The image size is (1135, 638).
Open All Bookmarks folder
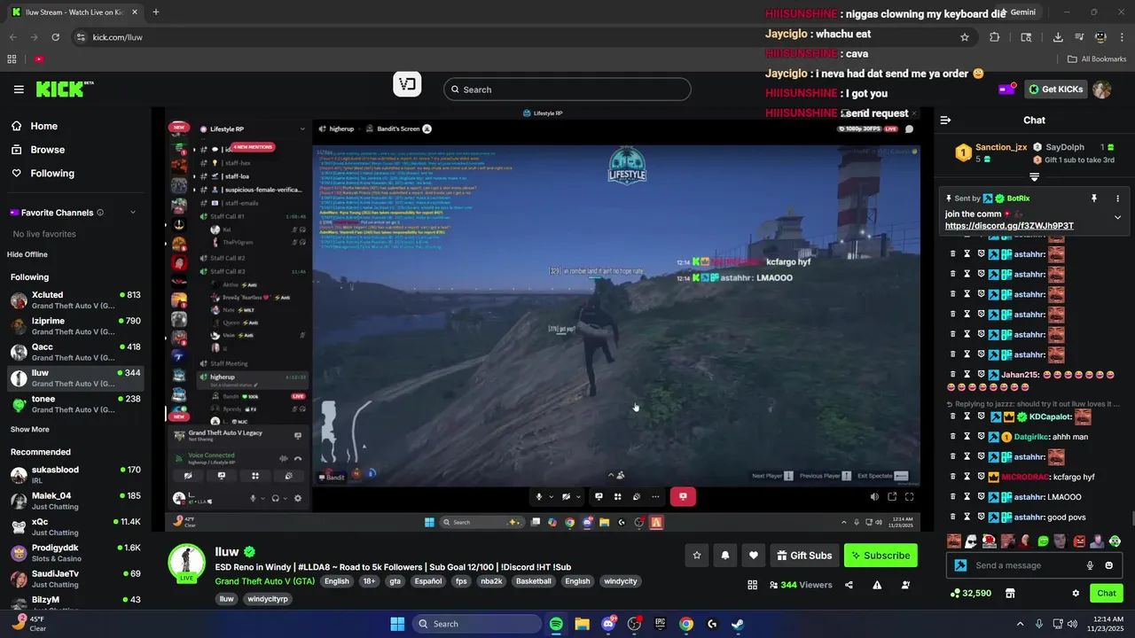tap(1097, 59)
